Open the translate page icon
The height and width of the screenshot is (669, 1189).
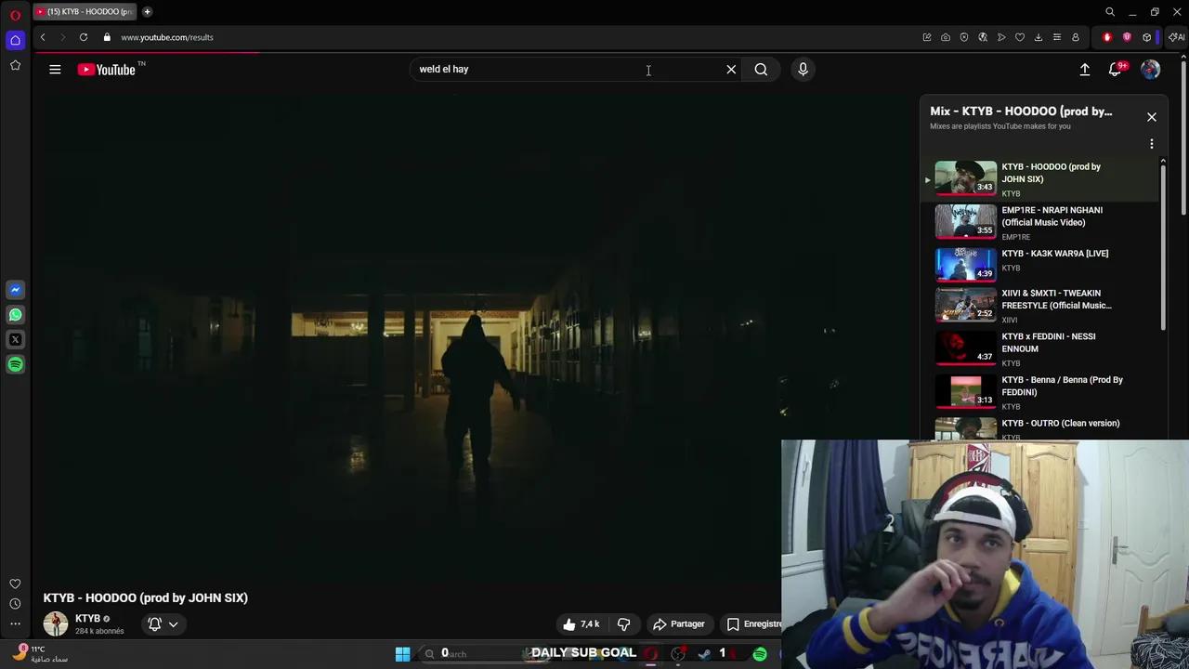tap(983, 37)
